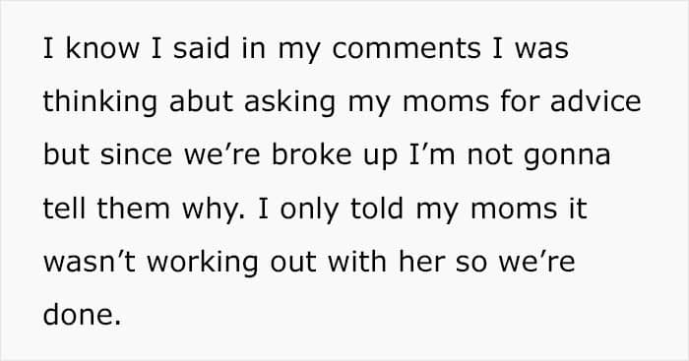This screenshot has width=689, height=361.
Task: Click the word "why." ending the sentence
Action: click(214, 209)
